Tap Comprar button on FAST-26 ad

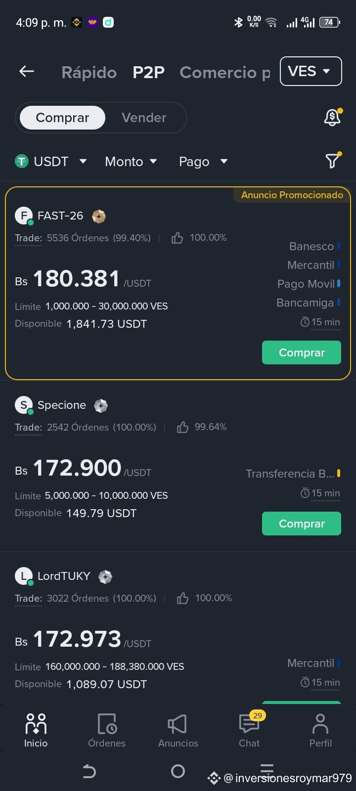(x=302, y=352)
